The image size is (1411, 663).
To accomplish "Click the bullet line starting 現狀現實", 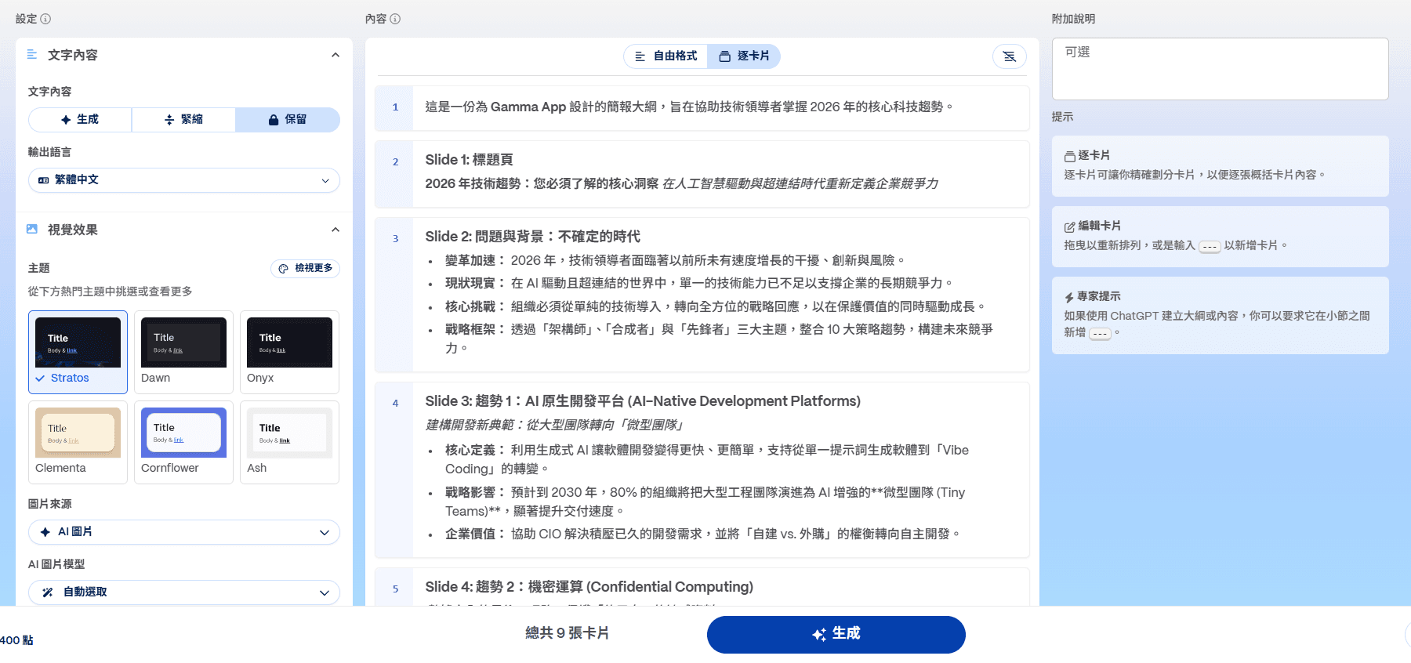I will [700, 283].
